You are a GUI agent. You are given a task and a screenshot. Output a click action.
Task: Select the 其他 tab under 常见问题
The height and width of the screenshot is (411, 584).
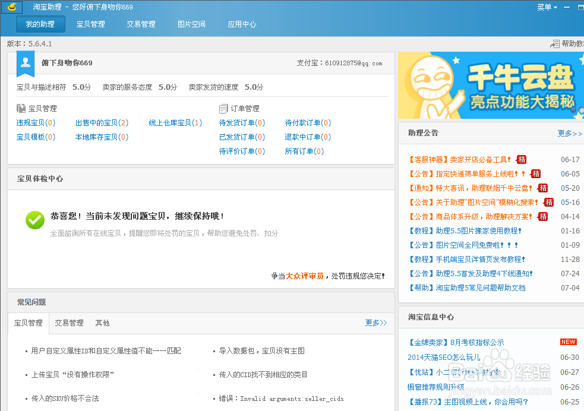[102, 322]
